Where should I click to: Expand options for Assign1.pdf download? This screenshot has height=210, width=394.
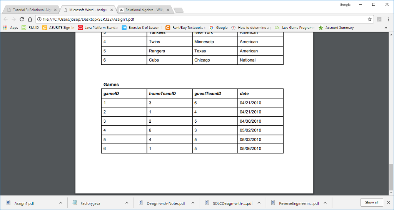60,203
